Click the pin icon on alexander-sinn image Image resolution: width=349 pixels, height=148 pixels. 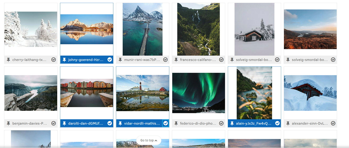[x=288, y=123]
